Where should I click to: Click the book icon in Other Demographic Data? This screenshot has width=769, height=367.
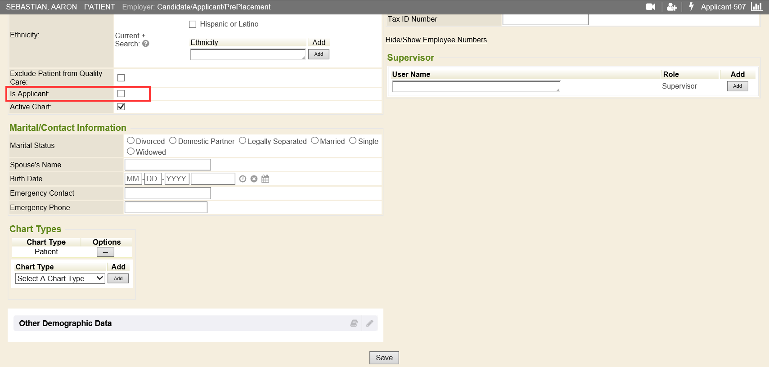click(x=354, y=323)
